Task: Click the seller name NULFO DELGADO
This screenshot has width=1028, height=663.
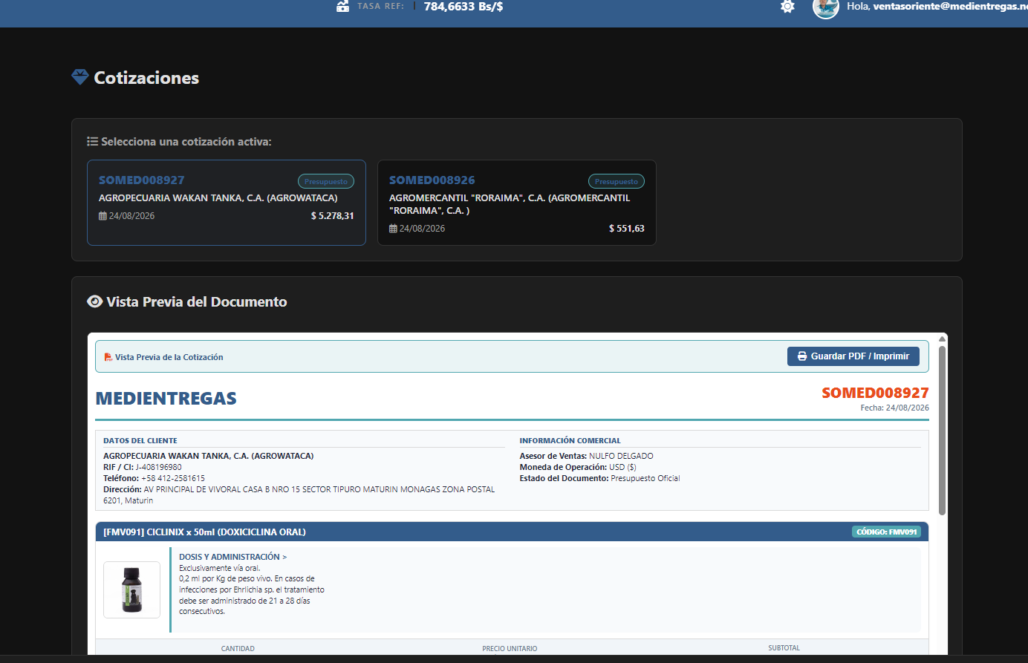Action: point(621,457)
